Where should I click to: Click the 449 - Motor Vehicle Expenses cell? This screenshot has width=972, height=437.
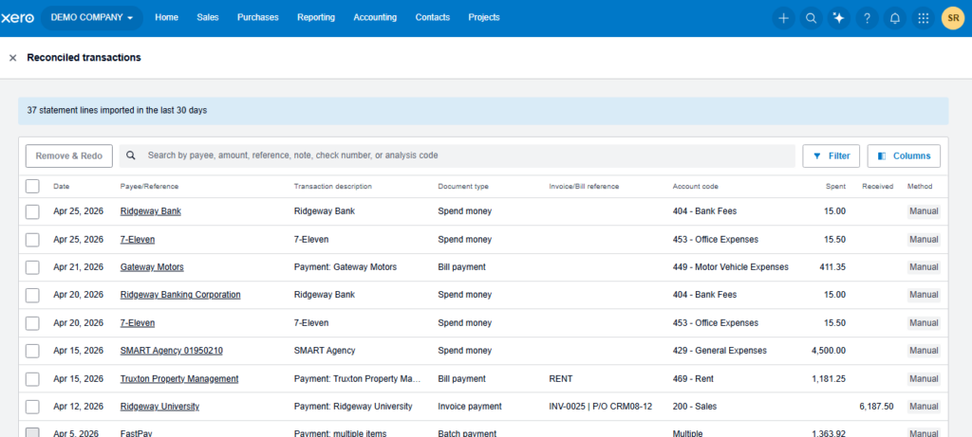(x=730, y=266)
